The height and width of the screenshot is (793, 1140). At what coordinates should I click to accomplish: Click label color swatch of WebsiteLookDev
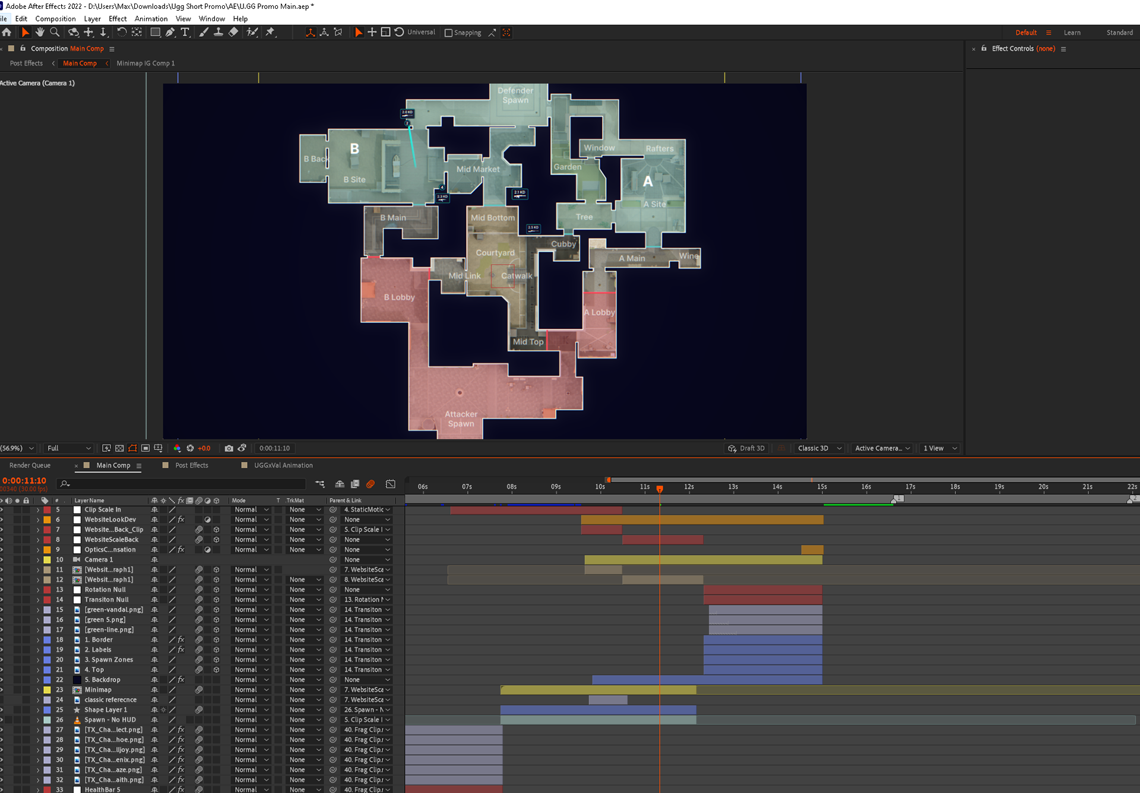[47, 519]
